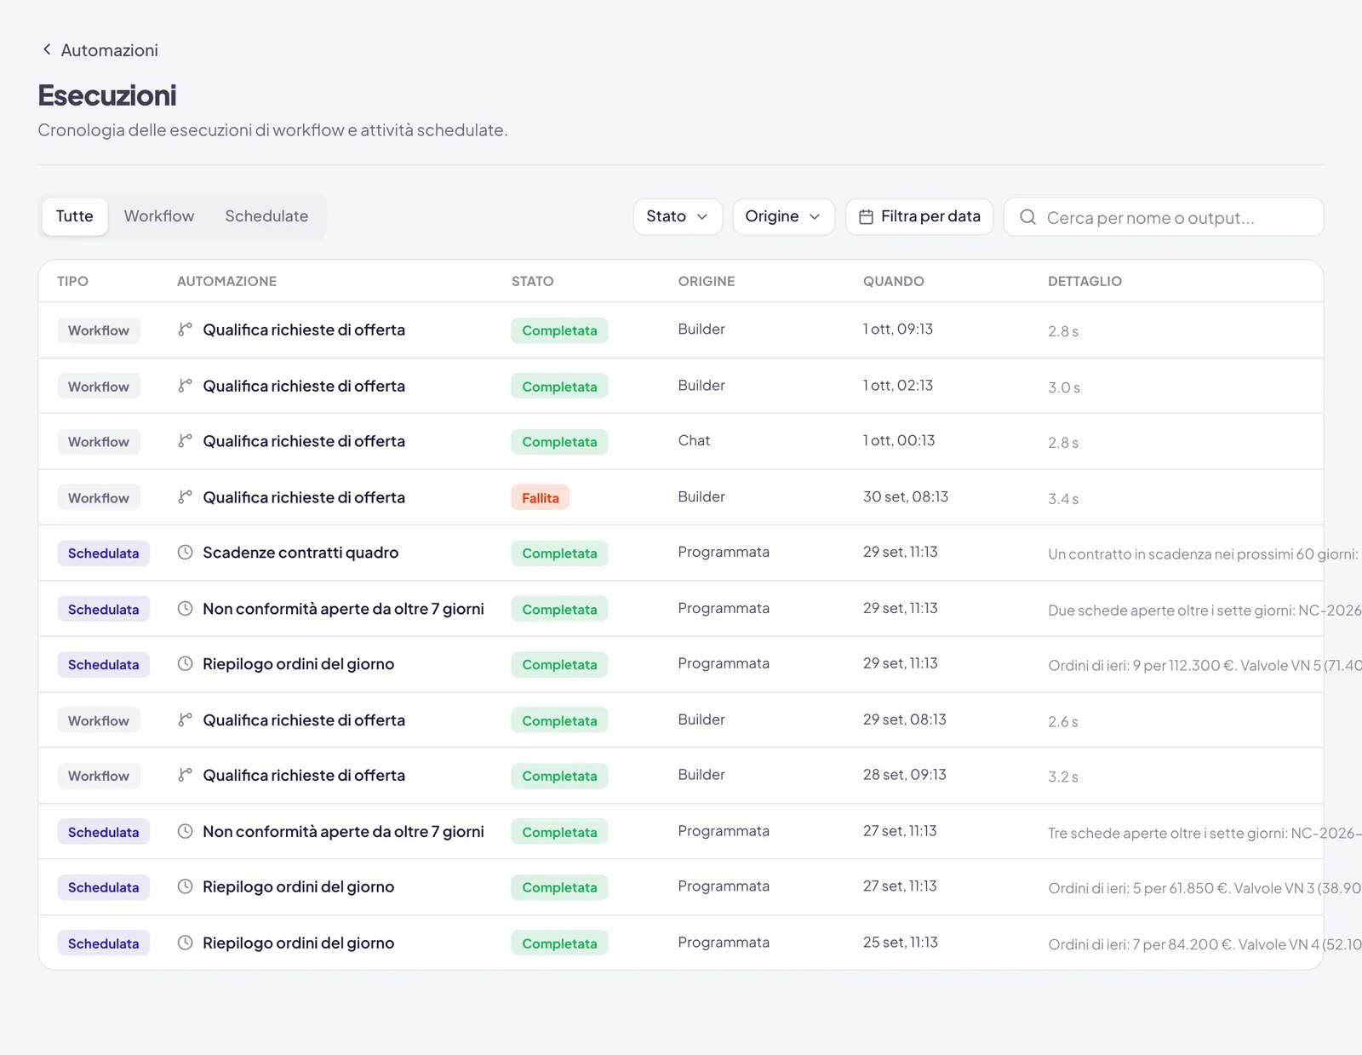Click the Scadenze contratti quadro row name
Image resolution: width=1362 pixels, height=1055 pixels.
click(300, 553)
